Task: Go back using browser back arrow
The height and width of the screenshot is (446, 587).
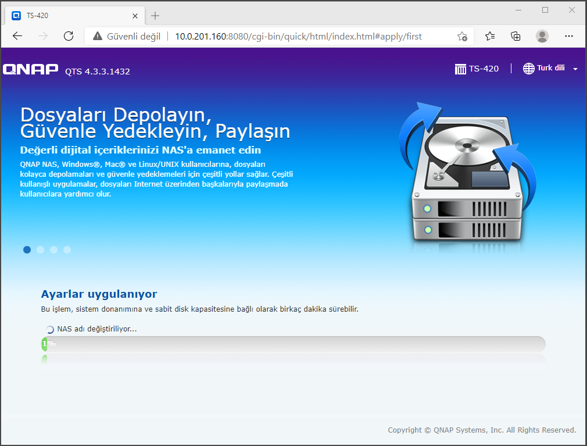Action: (17, 36)
